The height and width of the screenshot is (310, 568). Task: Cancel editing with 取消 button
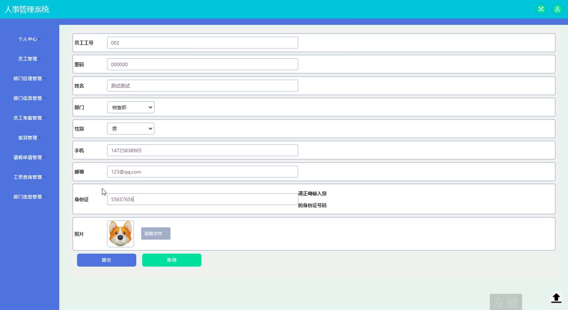click(x=172, y=260)
